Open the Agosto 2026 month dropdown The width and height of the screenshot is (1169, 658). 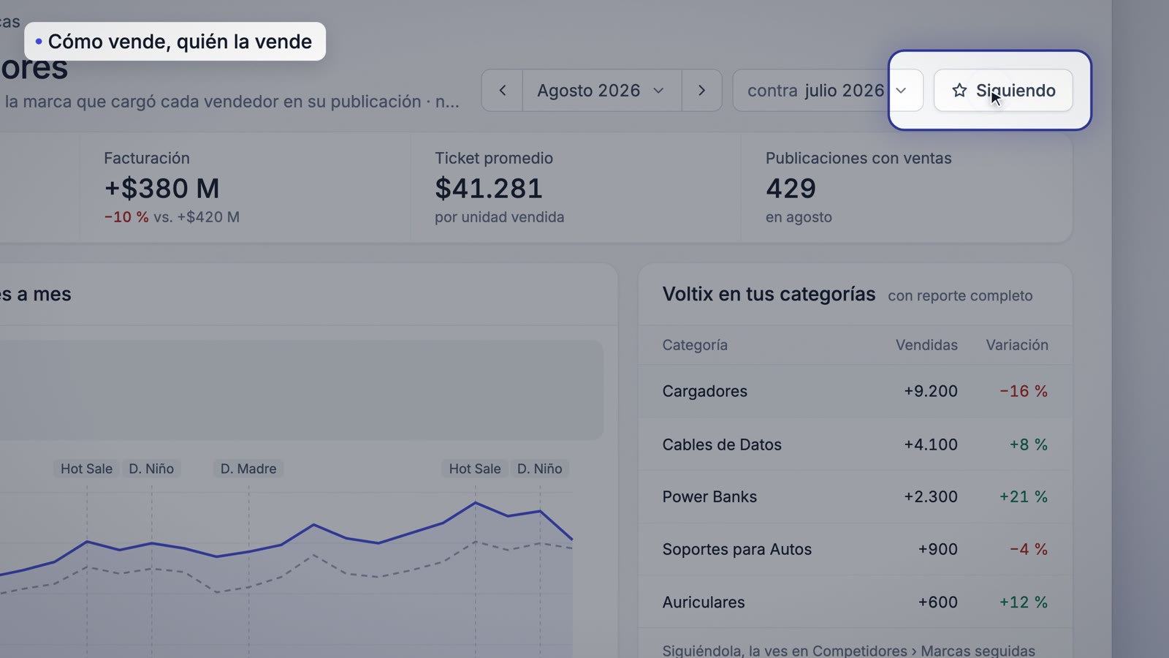coord(602,91)
